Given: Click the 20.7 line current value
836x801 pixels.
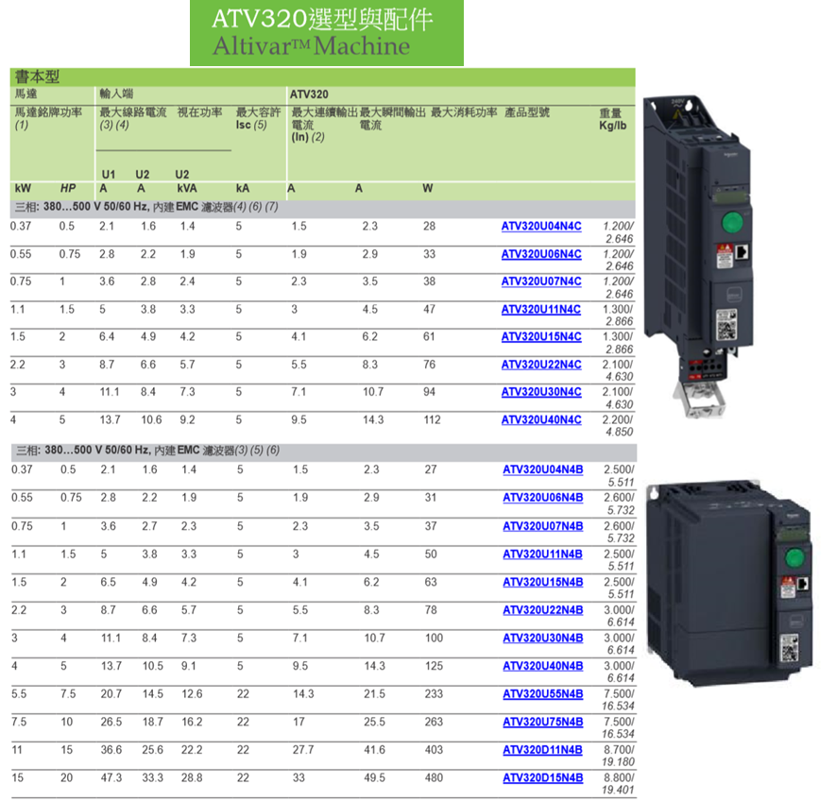Looking at the screenshot, I should 111,694.
